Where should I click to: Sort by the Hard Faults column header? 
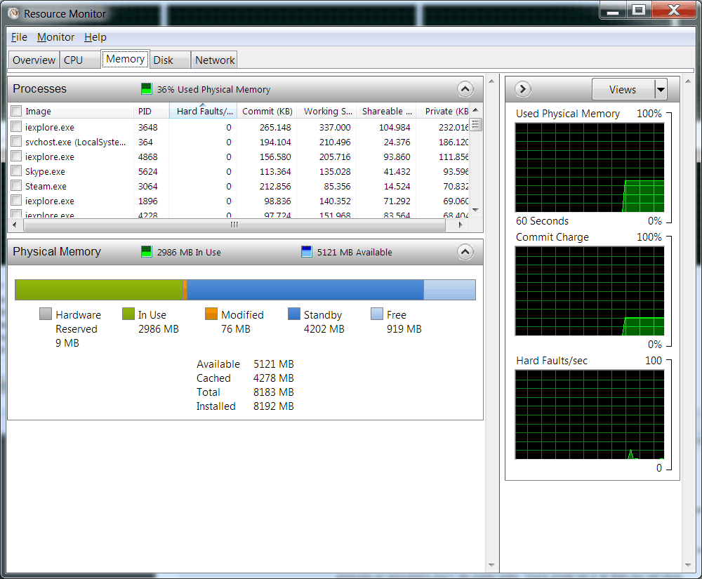[x=204, y=111]
